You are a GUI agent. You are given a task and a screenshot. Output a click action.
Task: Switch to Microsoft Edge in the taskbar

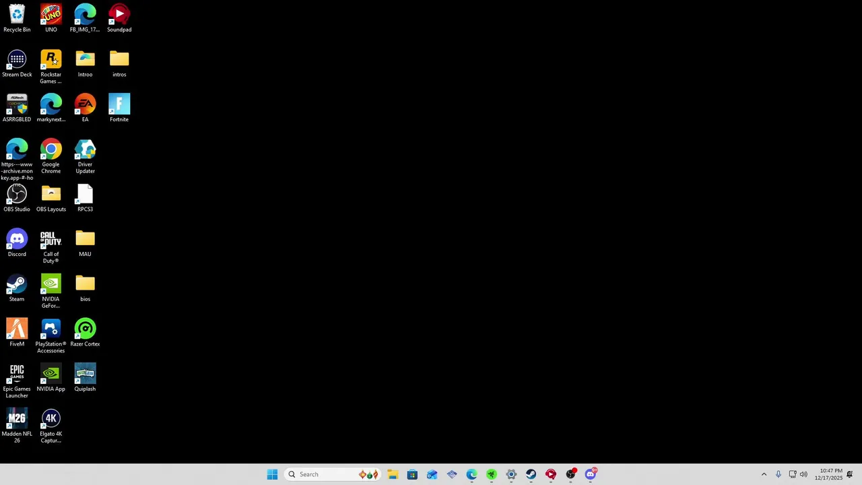tap(471, 474)
